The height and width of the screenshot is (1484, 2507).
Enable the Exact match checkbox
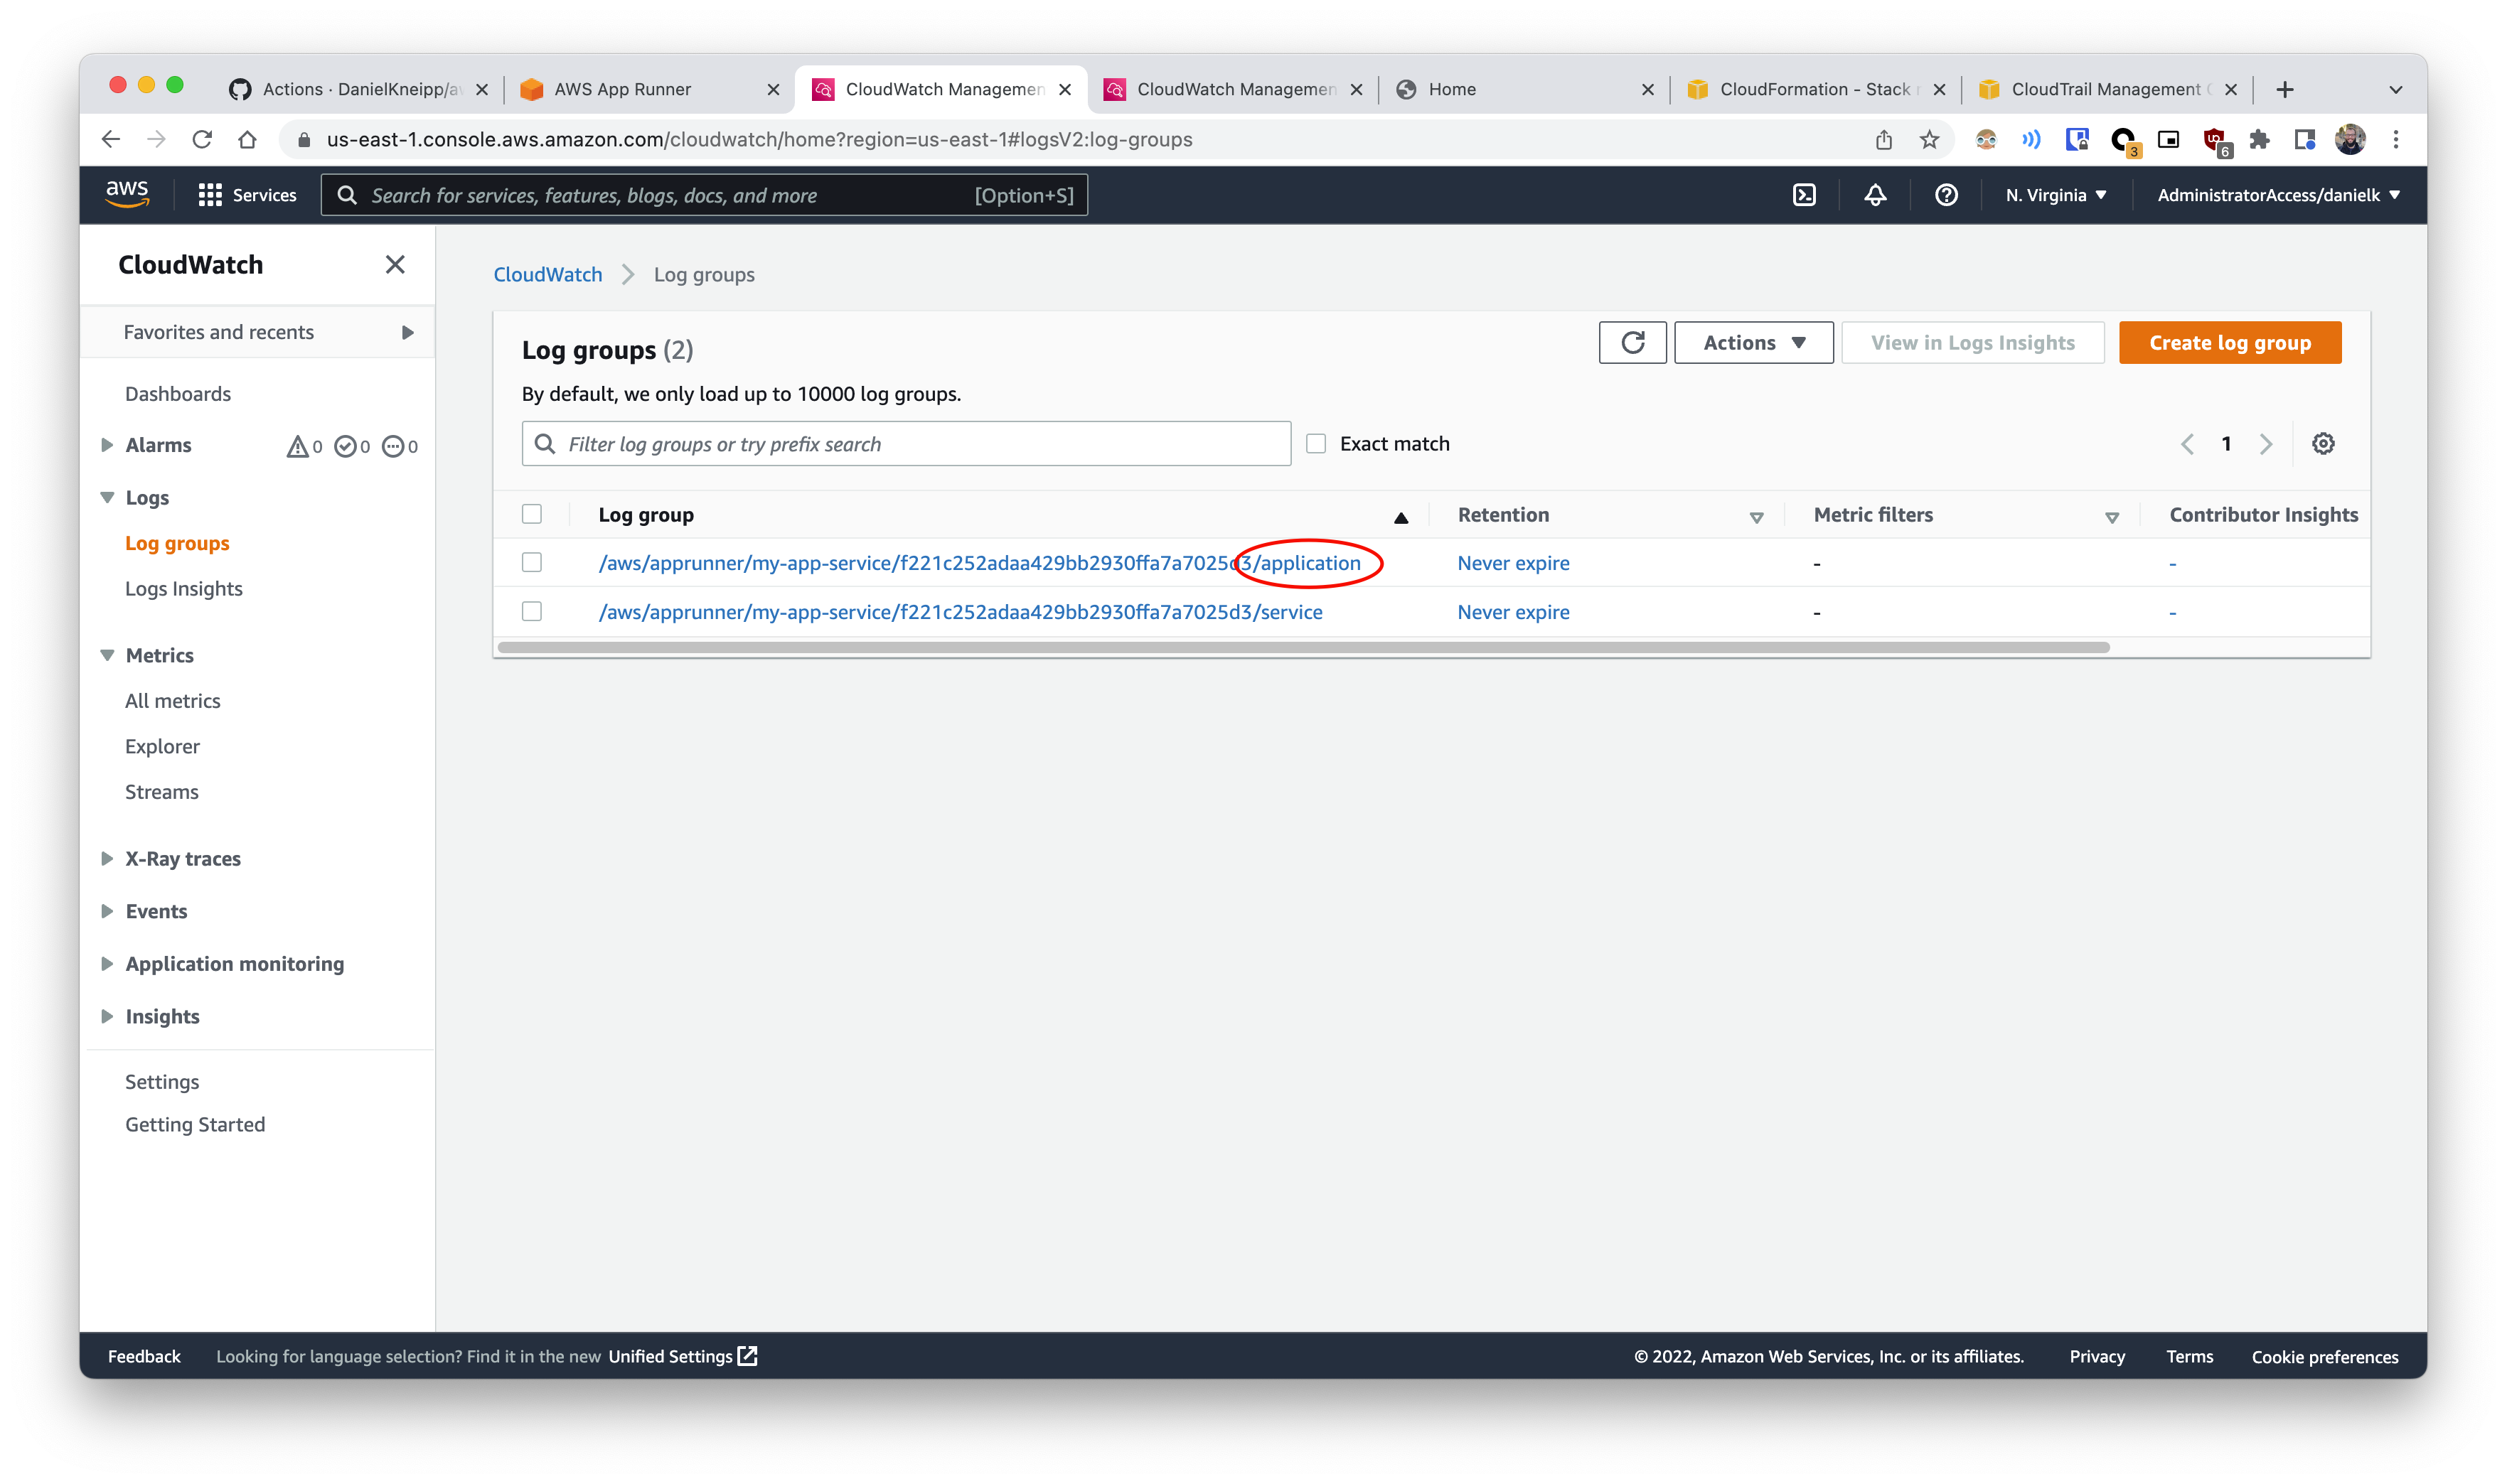click(x=1315, y=444)
